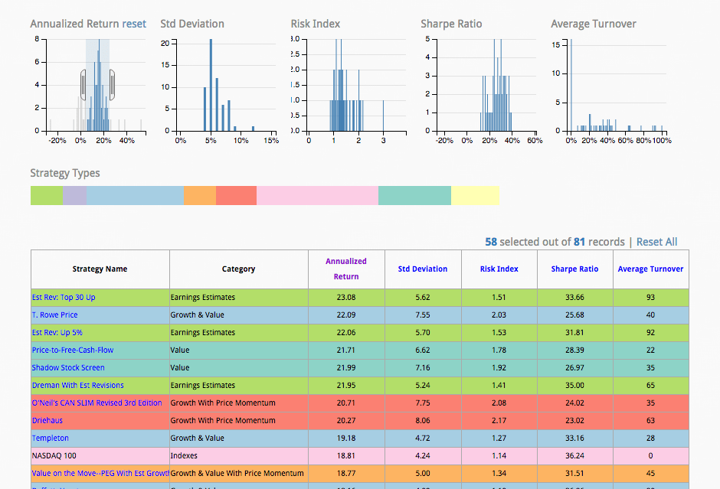Image resolution: width=720 pixels, height=489 pixels.
Task: Open the T. Rowe Price strategy link
Action: tap(54, 315)
